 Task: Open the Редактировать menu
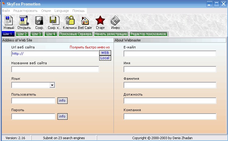(x=26, y=11)
